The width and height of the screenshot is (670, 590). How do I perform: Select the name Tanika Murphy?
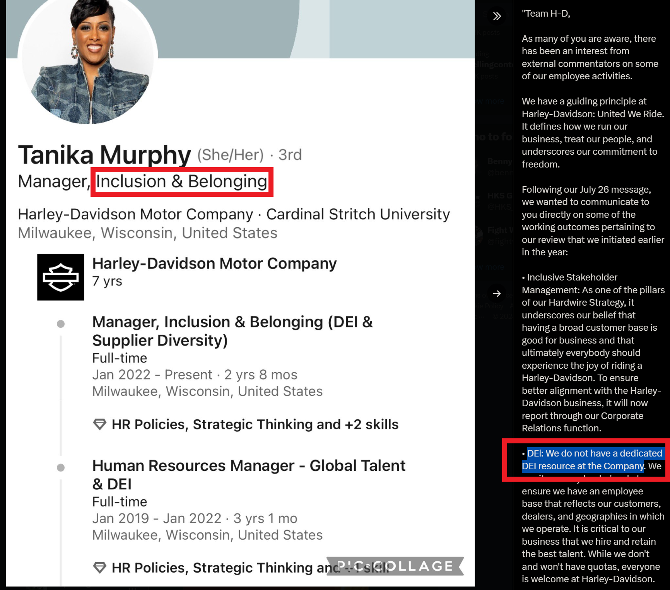tap(104, 155)
